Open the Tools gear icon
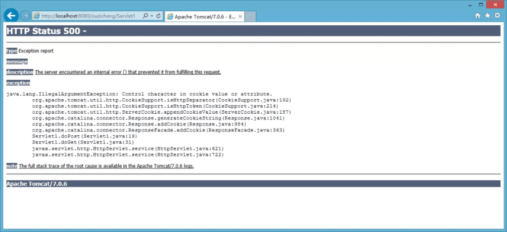The image size is (507, 232). pyautogui.click(x=497, y=16)
